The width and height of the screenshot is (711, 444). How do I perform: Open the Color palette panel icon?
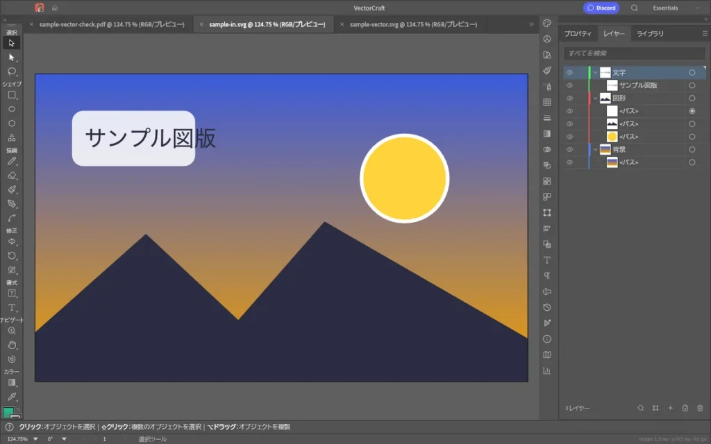pos(547,24)
